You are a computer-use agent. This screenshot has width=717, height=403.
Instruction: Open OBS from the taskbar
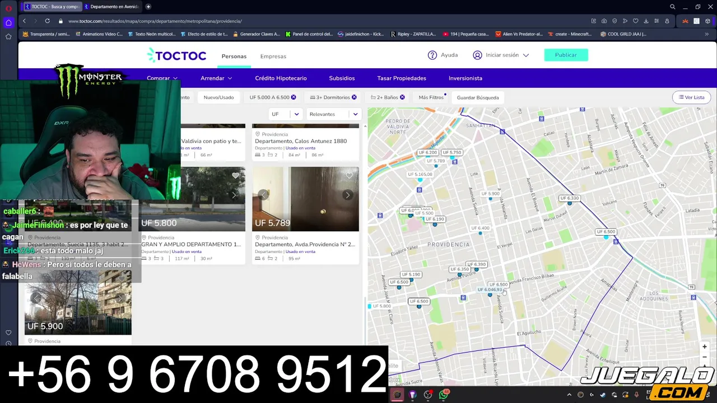(428, 395)
